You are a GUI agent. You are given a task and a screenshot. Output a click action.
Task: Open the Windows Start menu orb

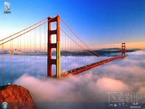point(5,105)
